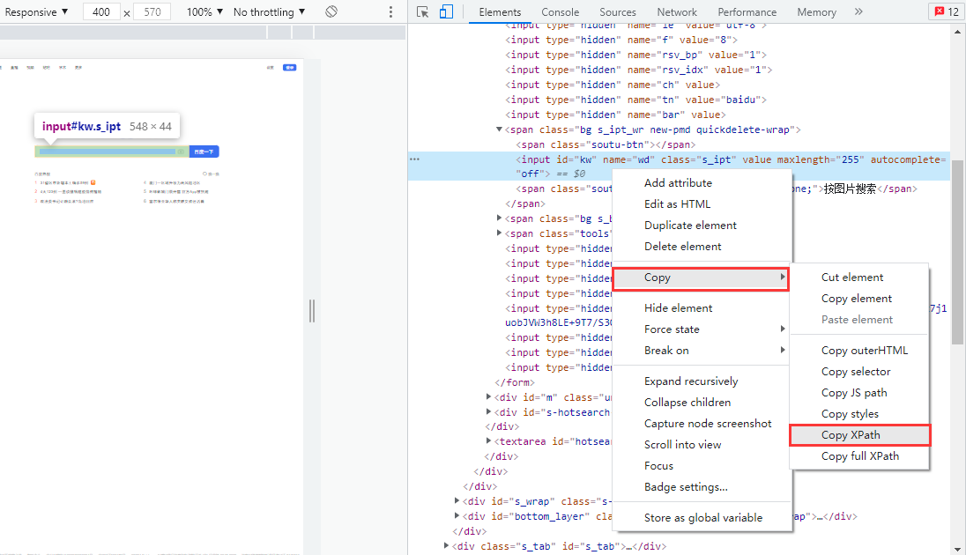
Task: Open the Responsive device dropdown
Action: point(36,11)
